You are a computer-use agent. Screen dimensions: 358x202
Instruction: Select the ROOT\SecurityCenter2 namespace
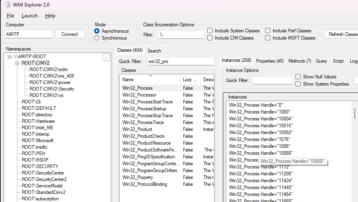44,179
